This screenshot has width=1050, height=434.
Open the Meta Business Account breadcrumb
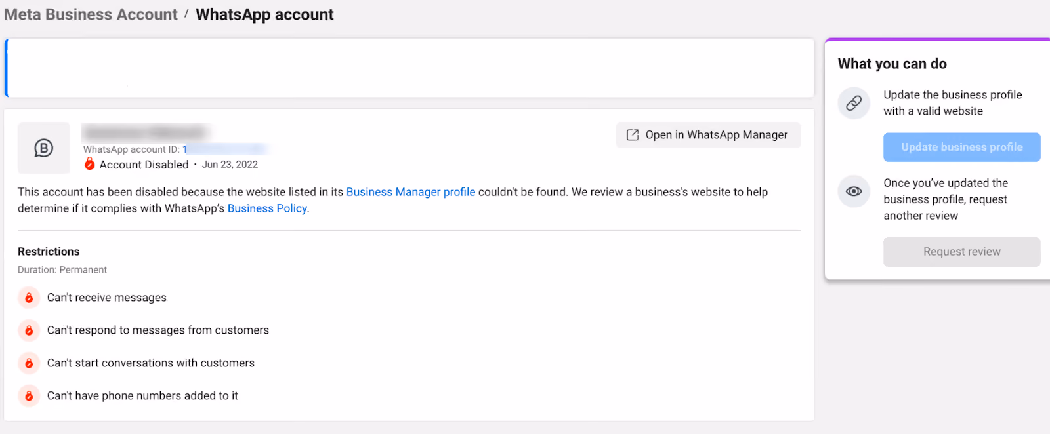(x=91, y=14)
